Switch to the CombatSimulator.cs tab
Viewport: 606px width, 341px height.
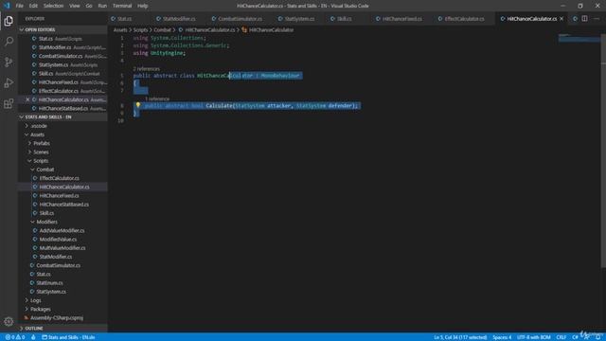(240, 19)
